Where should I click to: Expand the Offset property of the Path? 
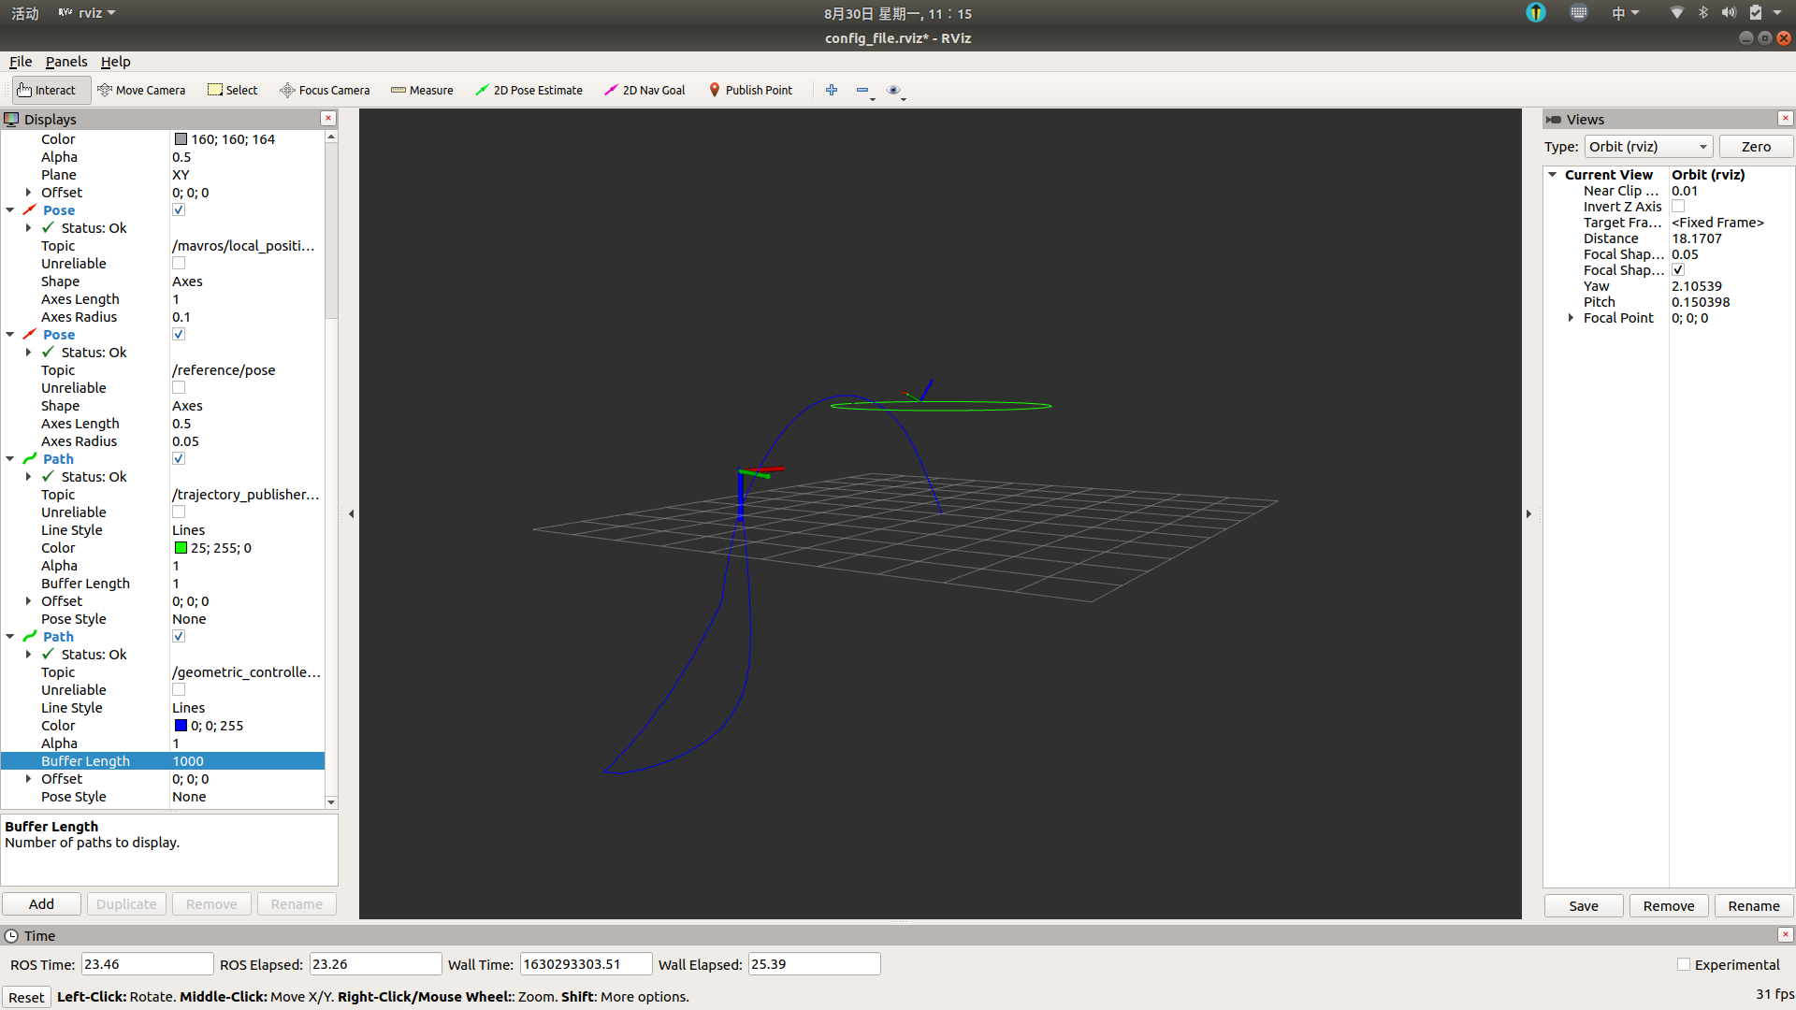tap(29, 601)
